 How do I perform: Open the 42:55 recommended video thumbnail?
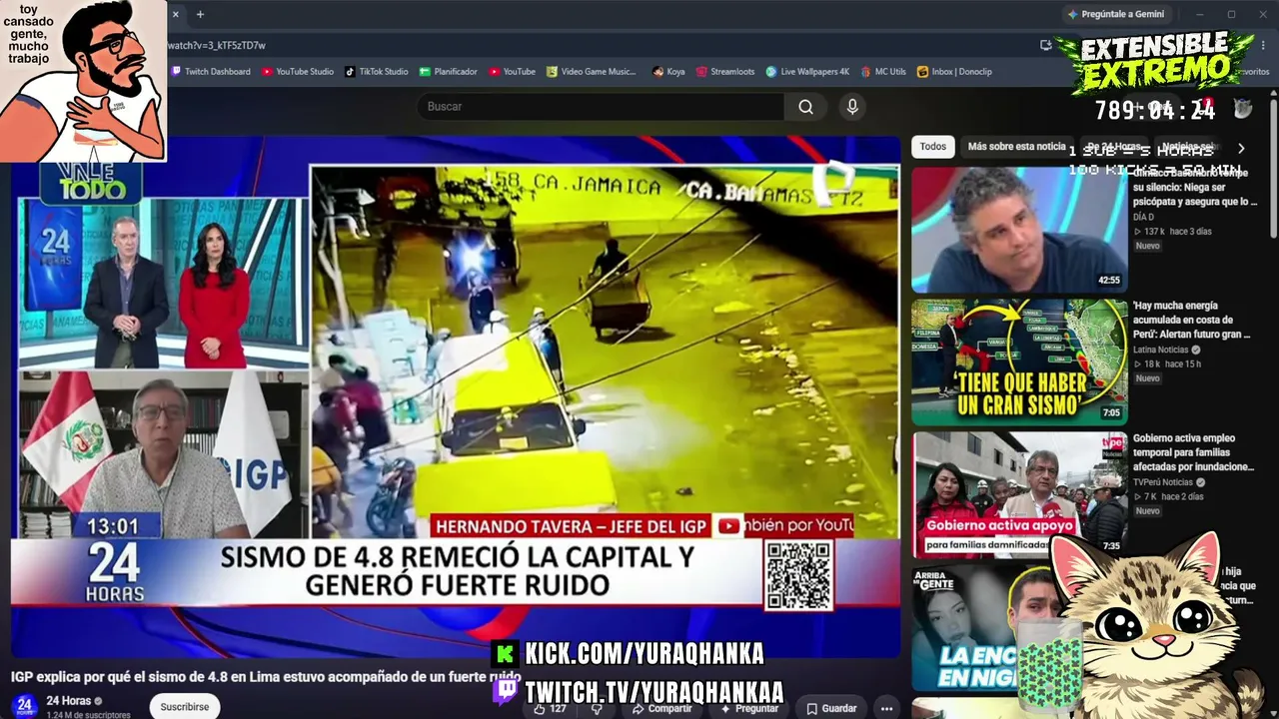tap(1019, 229)
